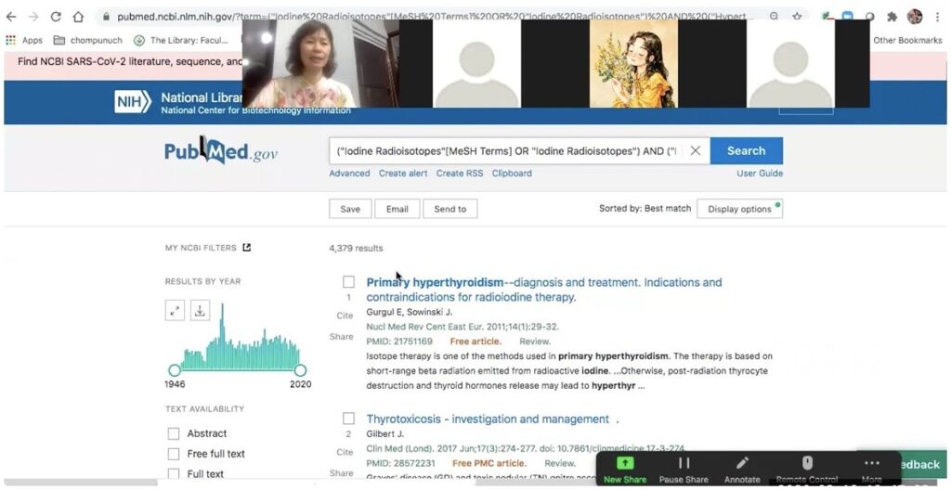This screenshot has width=951, height=490.
Task: Expand the Zoom More options menu
Action: [x=871, y=463]
